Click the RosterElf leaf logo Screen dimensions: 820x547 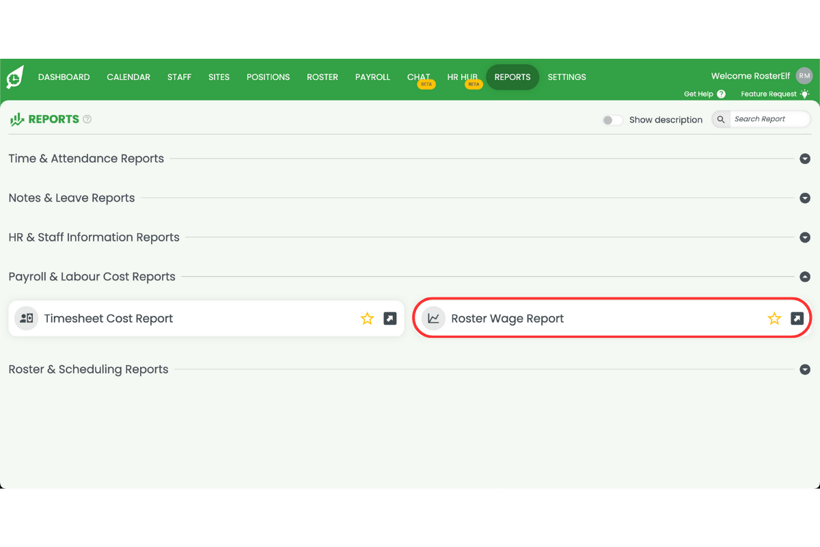[x=15, y=77]
